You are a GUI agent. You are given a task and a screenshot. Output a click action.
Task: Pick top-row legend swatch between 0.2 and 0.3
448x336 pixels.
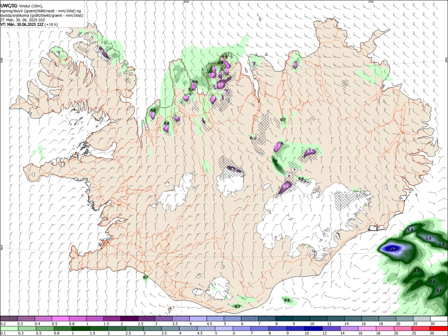click(9, 319)
